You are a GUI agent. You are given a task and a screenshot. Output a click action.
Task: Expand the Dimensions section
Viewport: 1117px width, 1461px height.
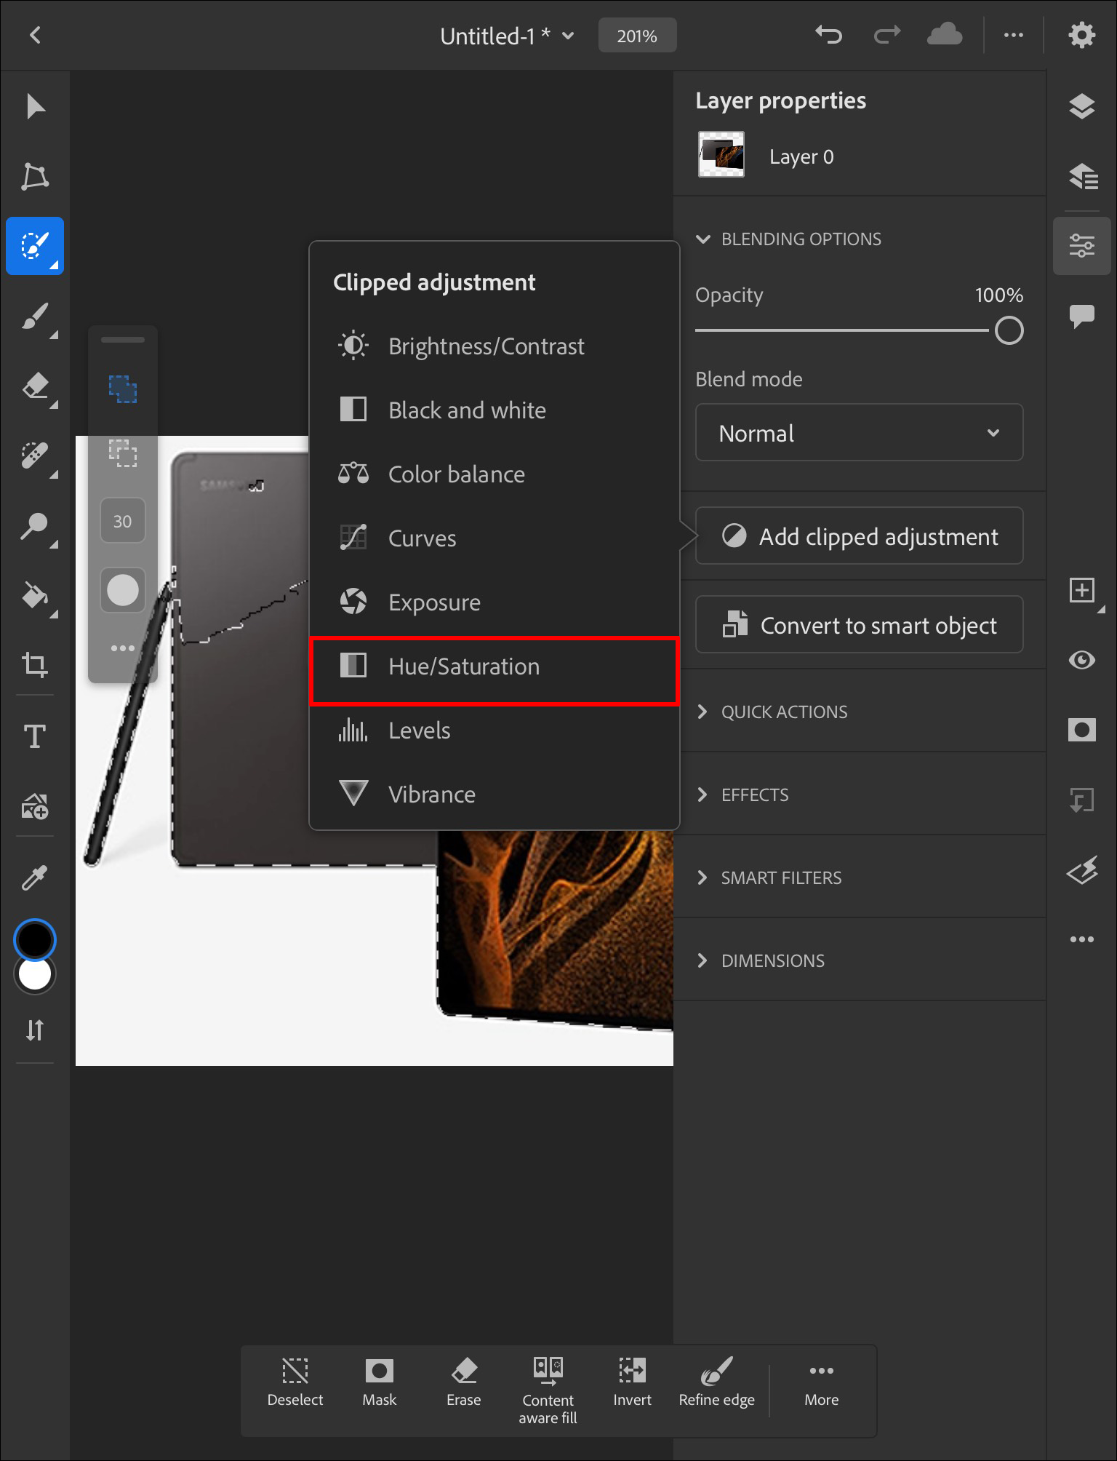(x=760, y=961)
